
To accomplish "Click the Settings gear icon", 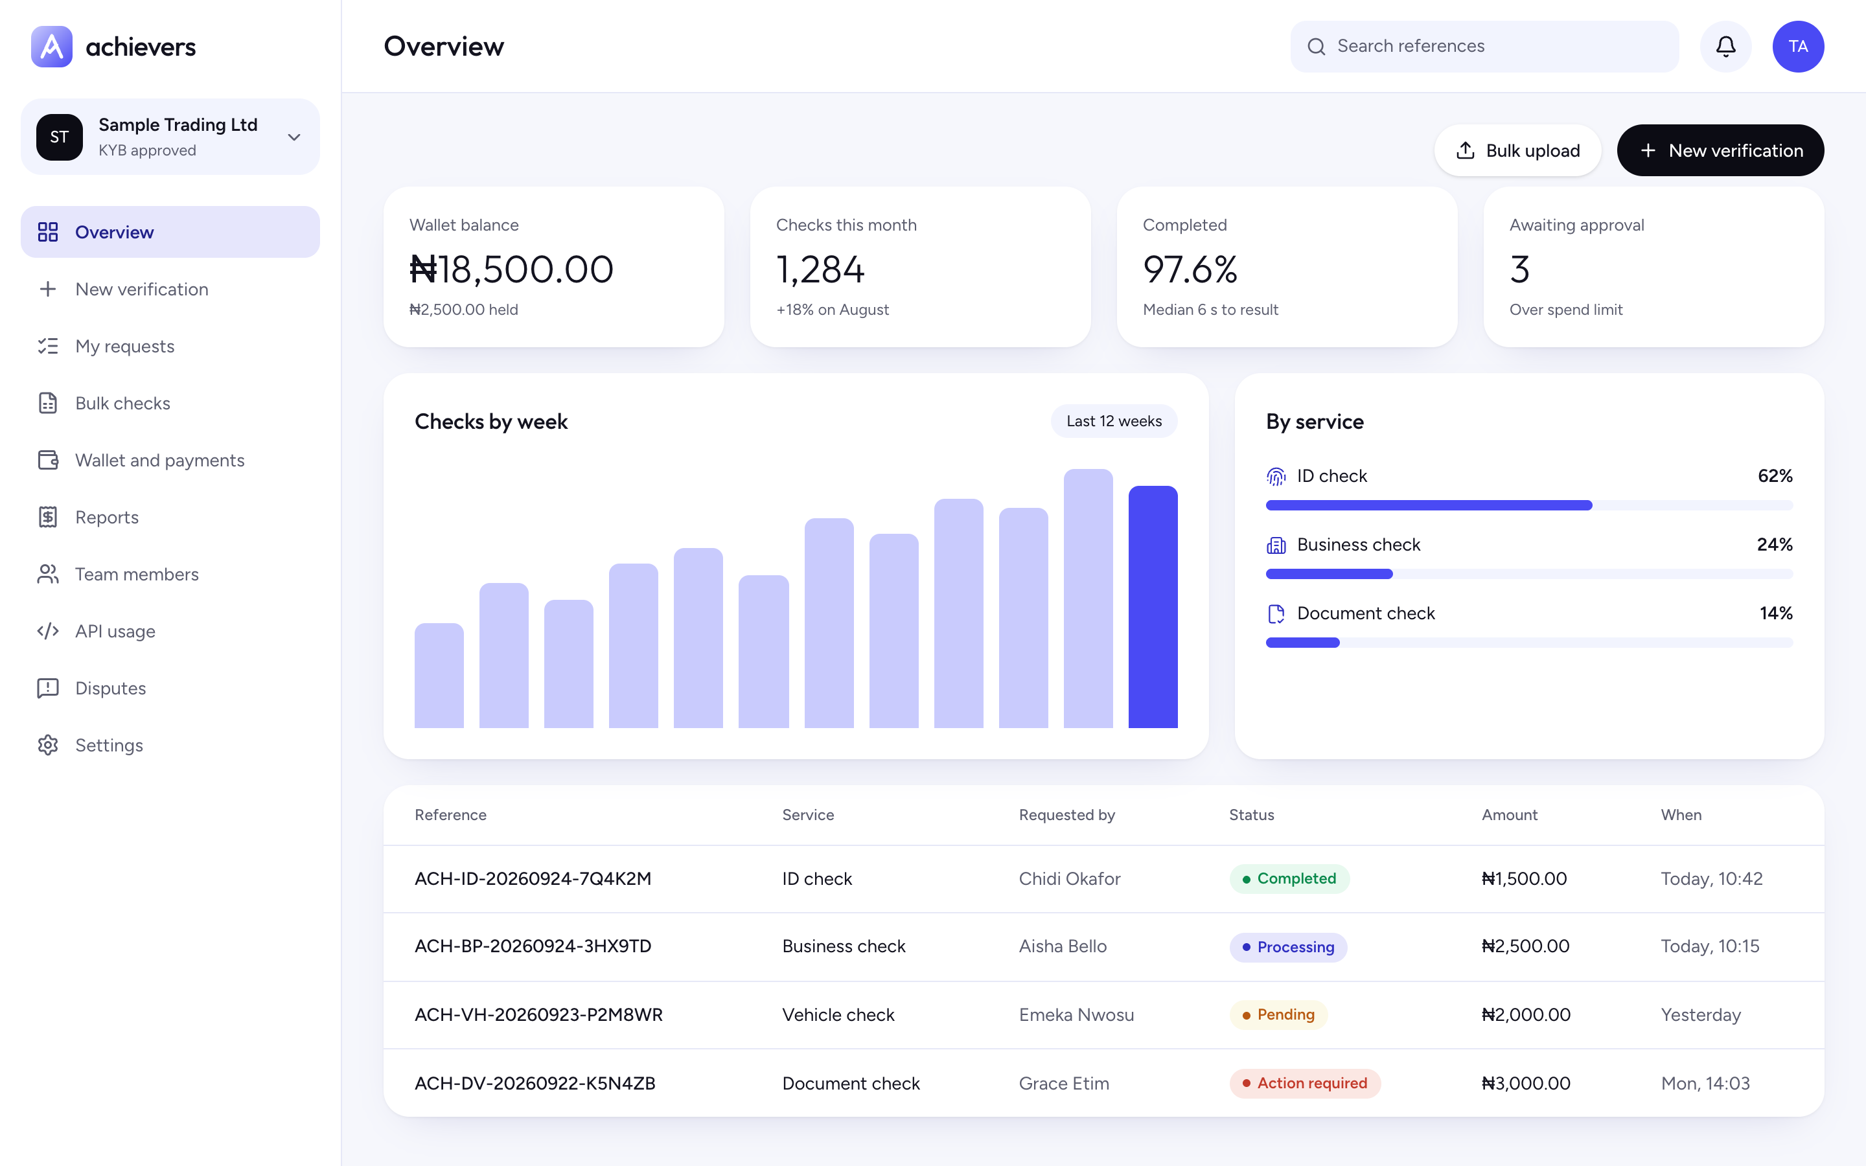I will (x=48, y=746).
